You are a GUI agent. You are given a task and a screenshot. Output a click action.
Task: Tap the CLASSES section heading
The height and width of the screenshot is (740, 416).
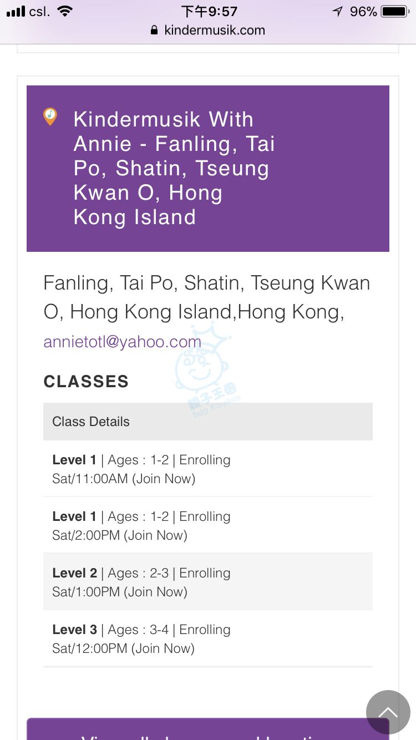(x=86, y=382)
